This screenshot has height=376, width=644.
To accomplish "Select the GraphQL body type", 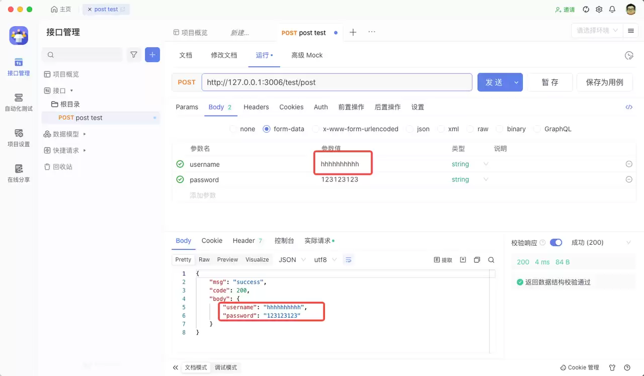I will pos(552,129).
